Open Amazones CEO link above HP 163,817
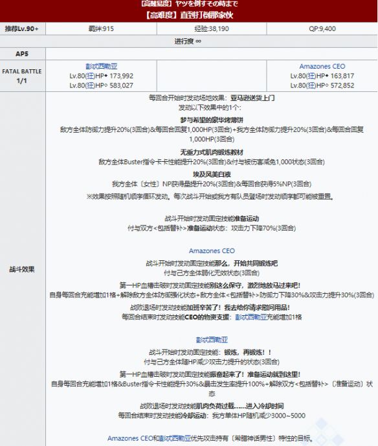The height and width of the screenshot is (446, 378). pos(322,66)
